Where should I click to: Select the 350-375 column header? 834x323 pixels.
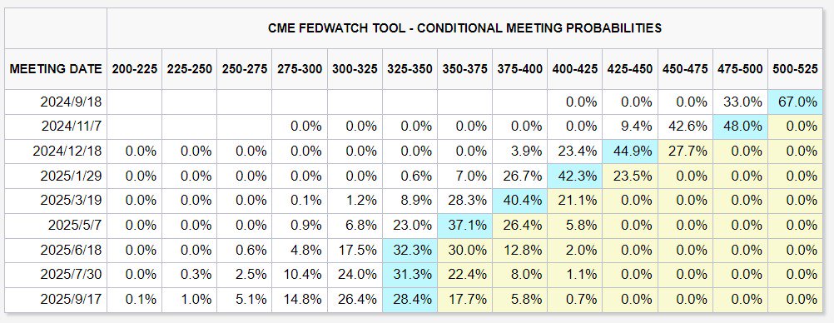tap(465, 69)
